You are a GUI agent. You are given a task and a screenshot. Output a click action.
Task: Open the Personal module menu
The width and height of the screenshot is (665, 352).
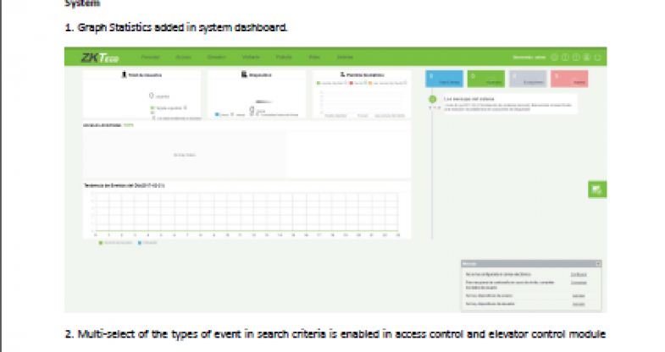tap(150, 58)
